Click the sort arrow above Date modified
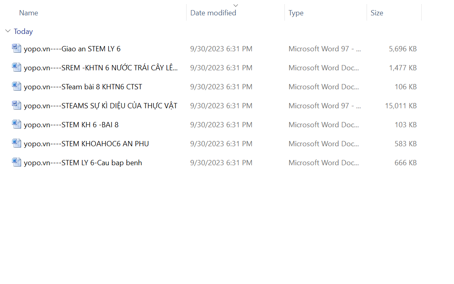The height and width of the screenshot is (284, 454). coord(235,5)
